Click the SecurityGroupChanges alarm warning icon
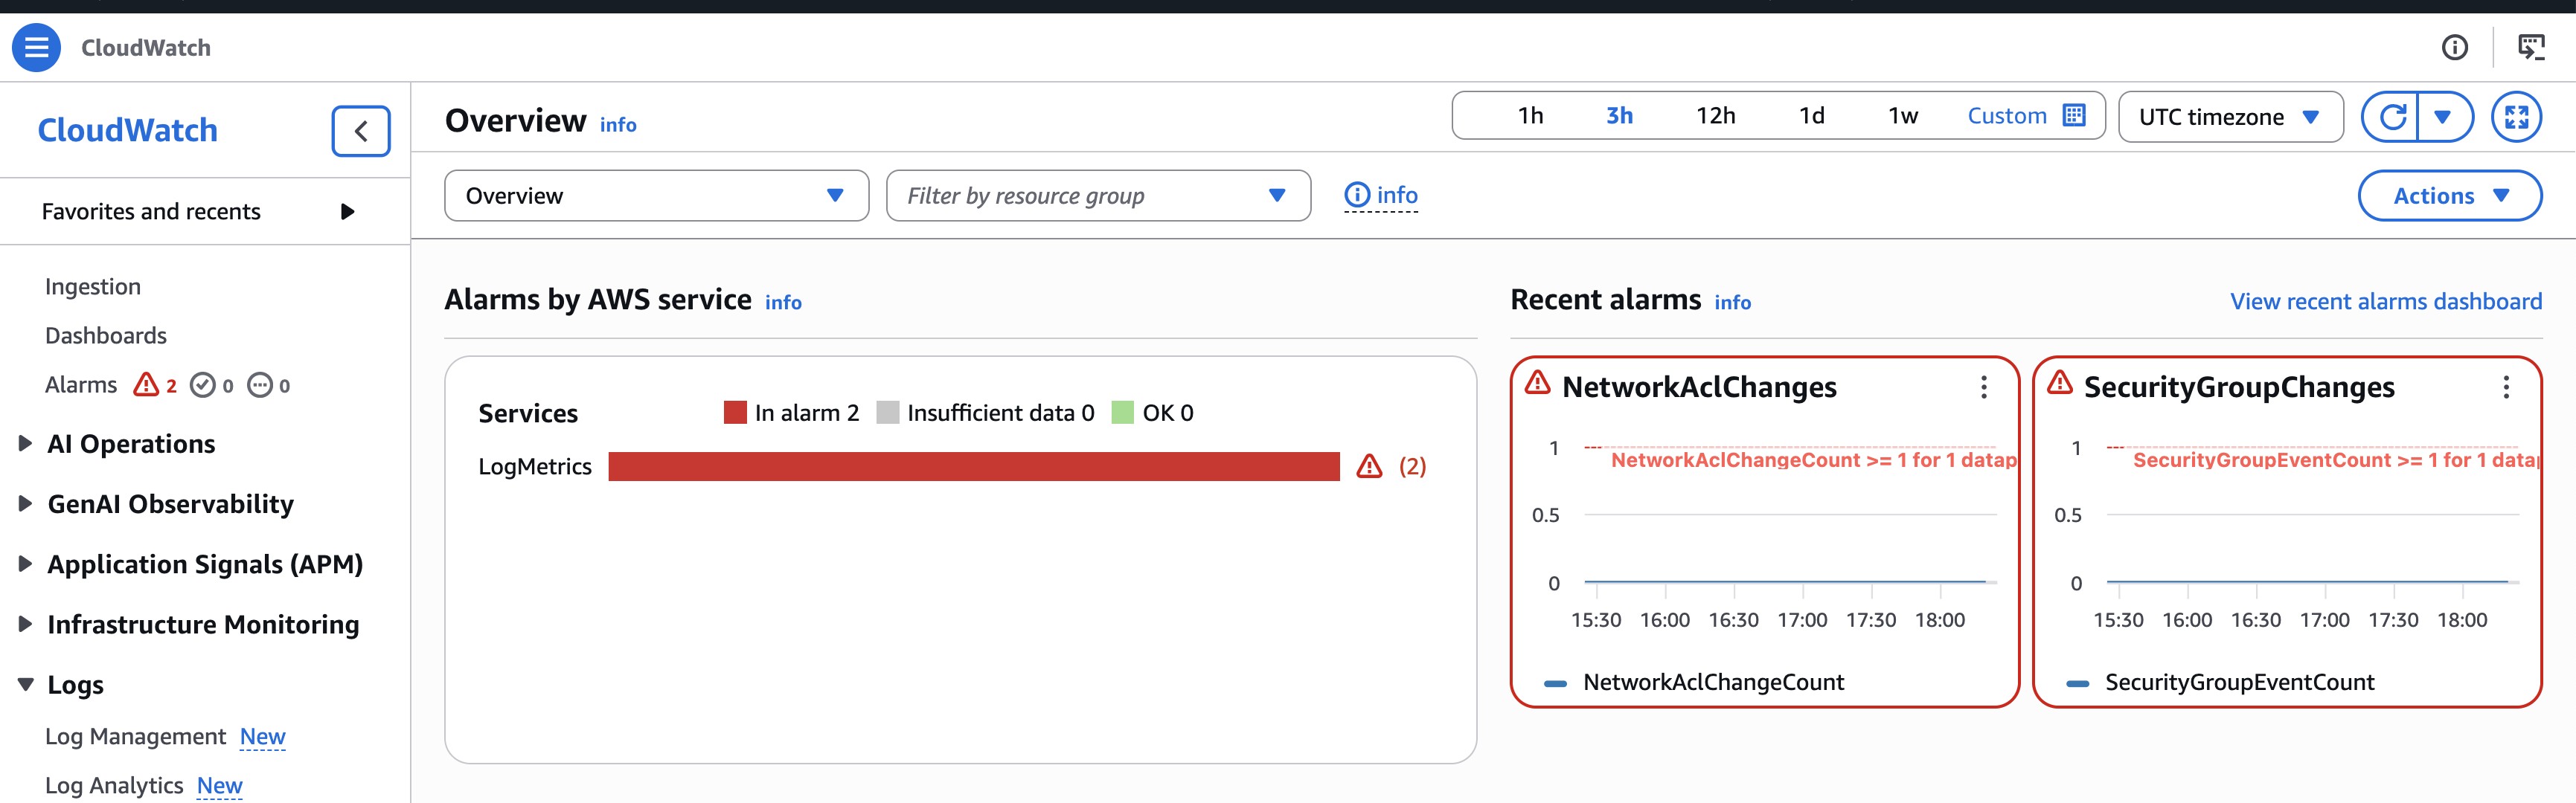The image size is (2576, 803). coord(2059,384)
